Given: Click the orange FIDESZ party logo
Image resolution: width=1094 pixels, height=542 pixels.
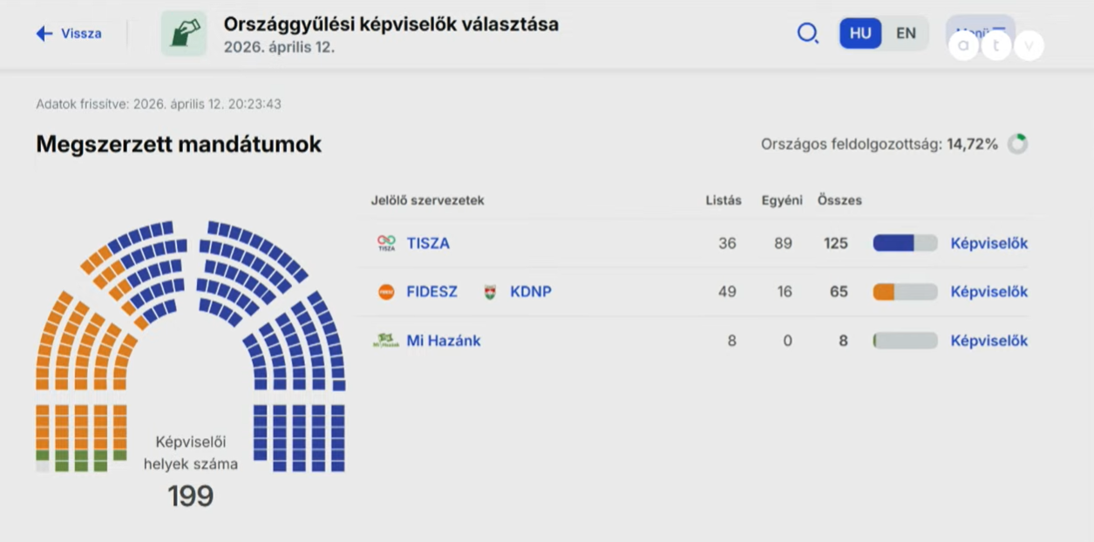Looking at the screenshot, I should click(x=386, y=292).
